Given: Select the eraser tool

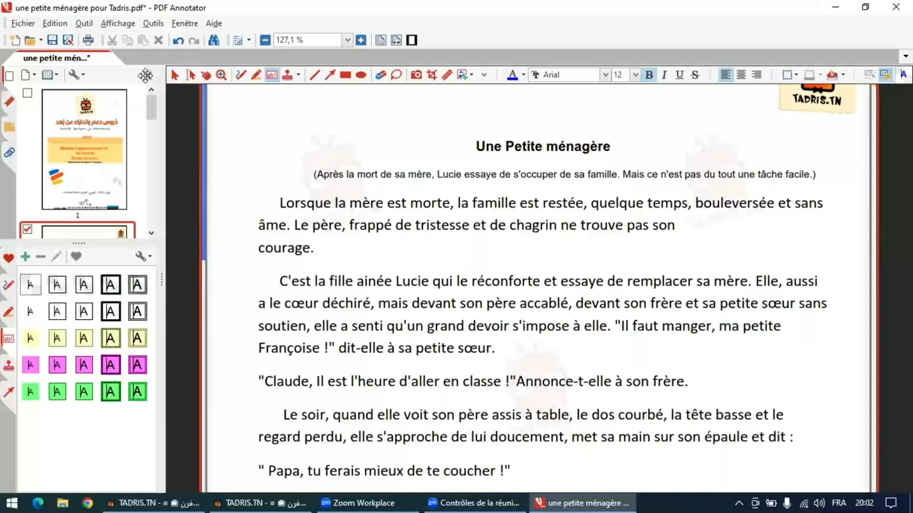Looking at the screenshot, I should [380, 75].
